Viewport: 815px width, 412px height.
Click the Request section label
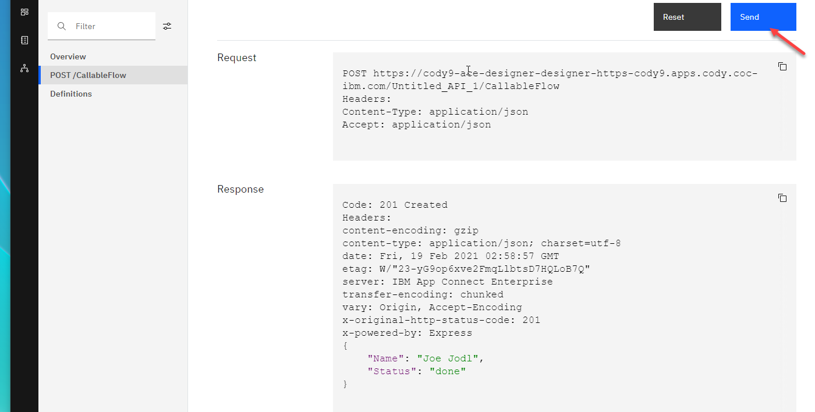(x=236, y=58)
